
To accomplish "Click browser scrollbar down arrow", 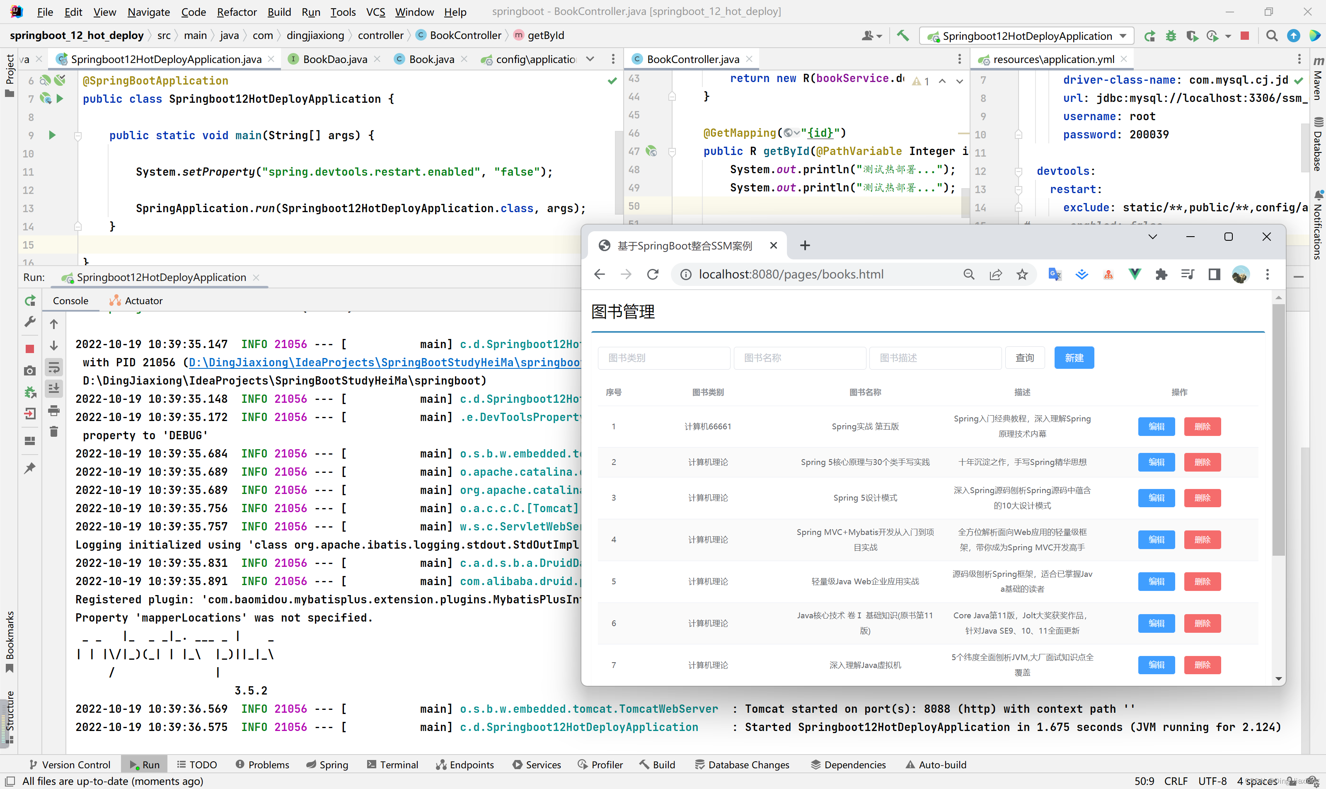I will (x=1278, y=679).
